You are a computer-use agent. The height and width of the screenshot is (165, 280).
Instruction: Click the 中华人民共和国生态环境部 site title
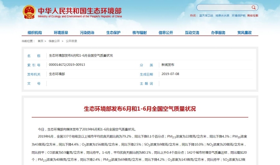coord(80,11)
